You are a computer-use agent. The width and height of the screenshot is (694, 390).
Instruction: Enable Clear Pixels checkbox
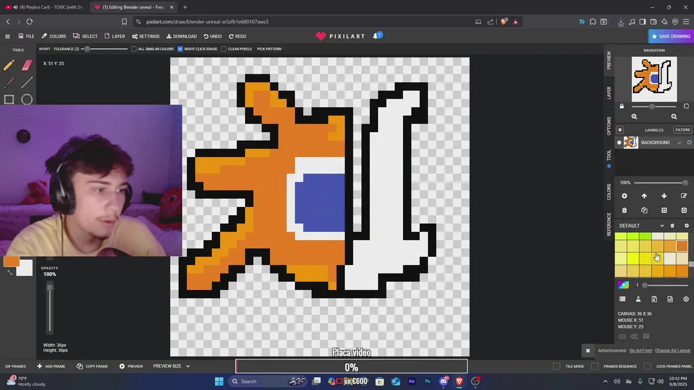click(223, 49)
